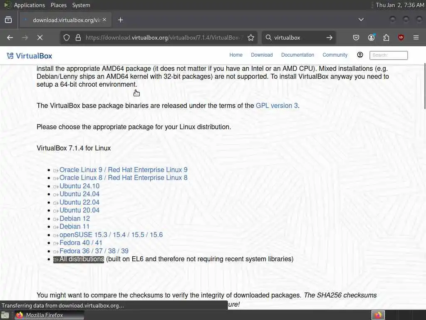The height and width of the screenshot is (320, 426).
Task: Open tracking protection shield icon
Action: pyautogui.click(x=67, y=37)
